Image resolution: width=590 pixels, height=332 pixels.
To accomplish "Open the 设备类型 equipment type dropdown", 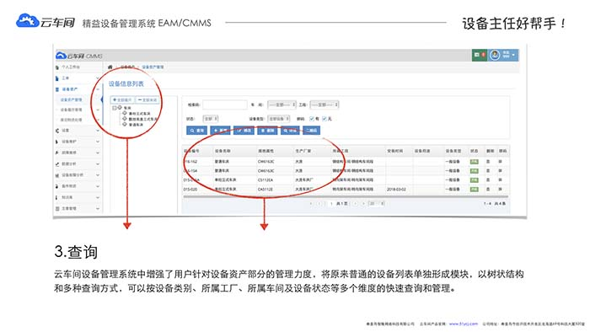I will [x=279, y=119].
